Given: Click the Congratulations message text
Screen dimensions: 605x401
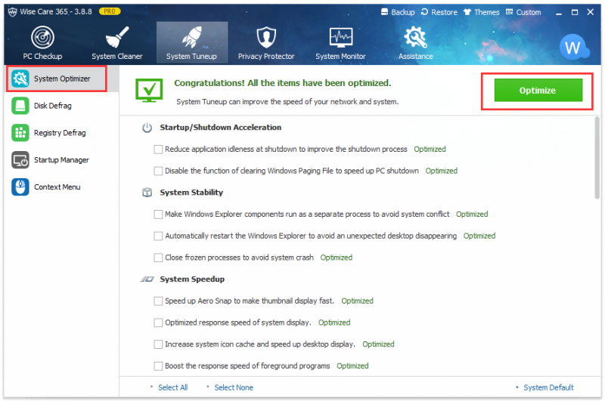Looking at the screenshot, I should click(x=282, y=83).
